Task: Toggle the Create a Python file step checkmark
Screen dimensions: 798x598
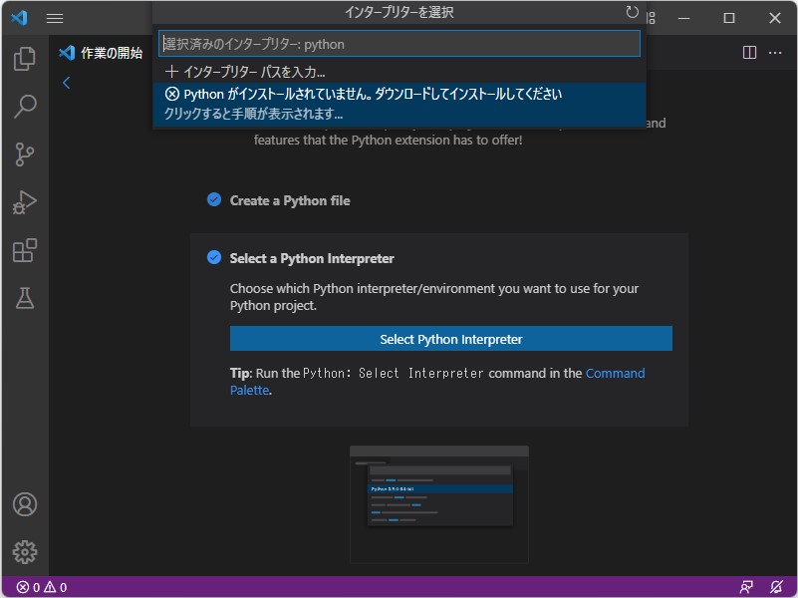Action: (x=213, y=199)
